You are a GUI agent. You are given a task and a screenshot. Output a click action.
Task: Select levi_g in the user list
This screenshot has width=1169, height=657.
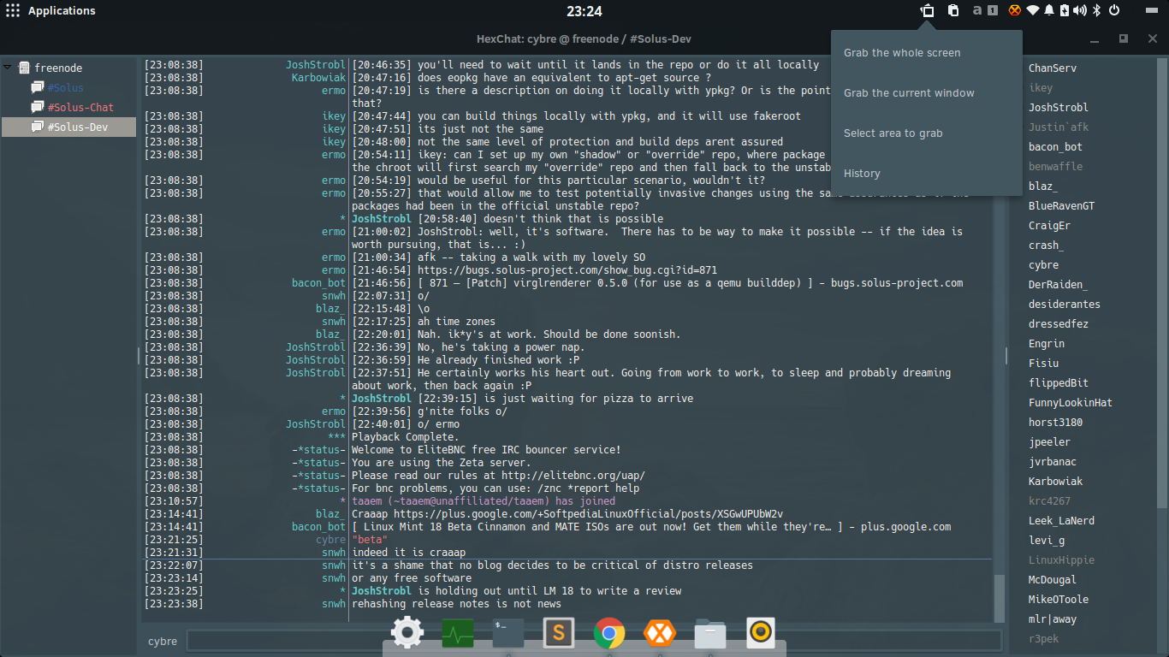click(1047, 540)
